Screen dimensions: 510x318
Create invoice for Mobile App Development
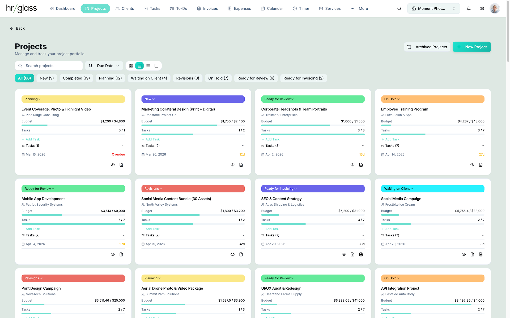[121, 254]
